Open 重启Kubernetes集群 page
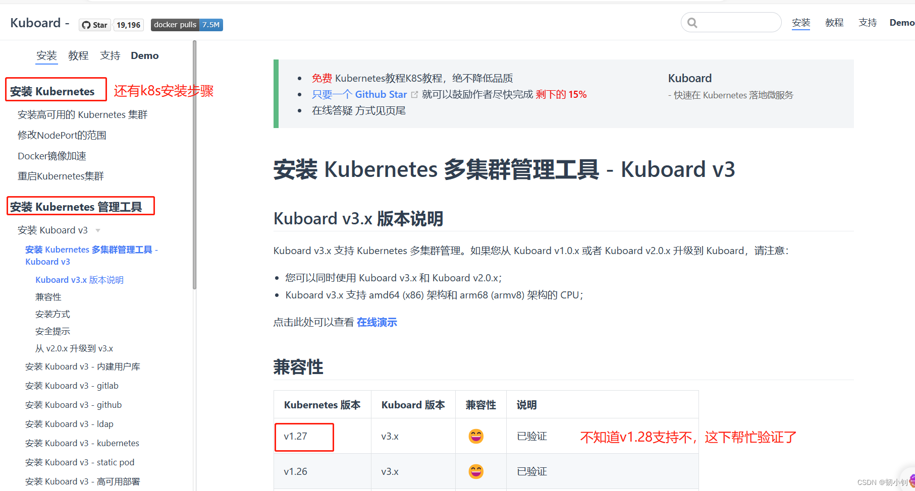This screenshot has width=915, height=491. tap(61, 176)
